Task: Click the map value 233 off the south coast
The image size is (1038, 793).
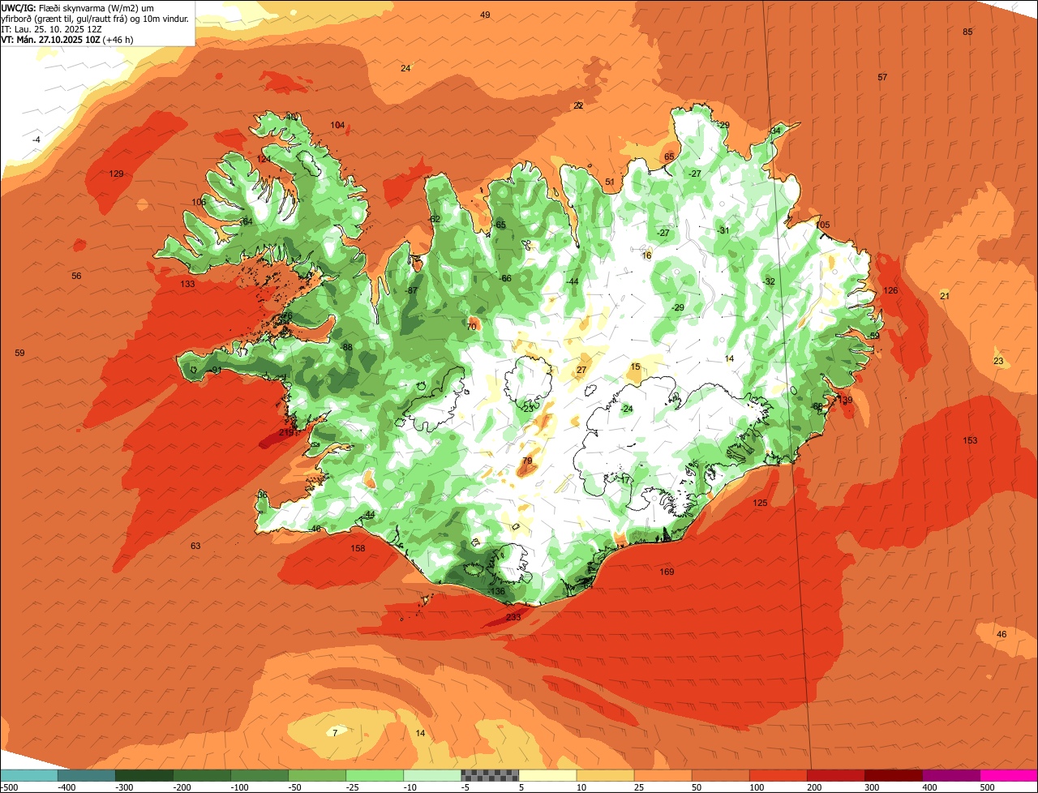Action: (513, 617)
